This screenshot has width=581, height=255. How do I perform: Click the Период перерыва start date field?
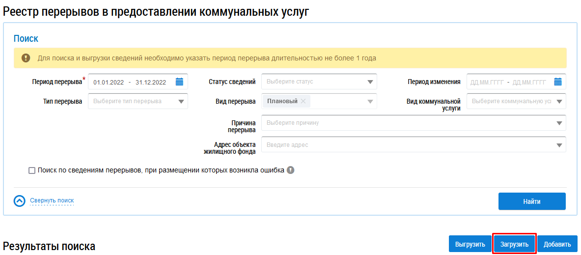tap(108, 82)
